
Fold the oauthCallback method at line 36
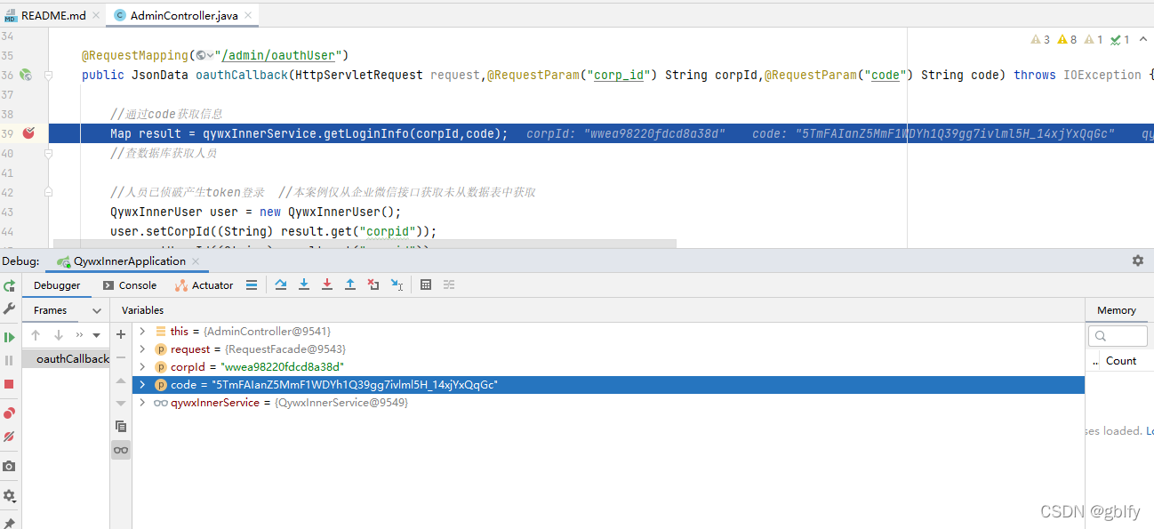[48, 76]
